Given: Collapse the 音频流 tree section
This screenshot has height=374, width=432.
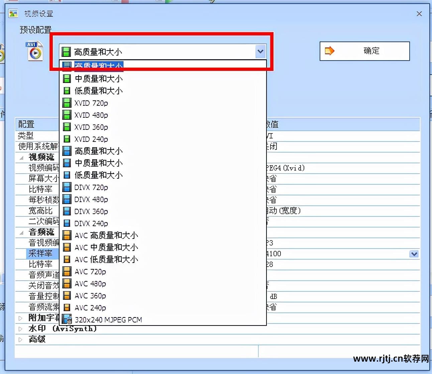Looking at the screenshot, I should [21, 232].
